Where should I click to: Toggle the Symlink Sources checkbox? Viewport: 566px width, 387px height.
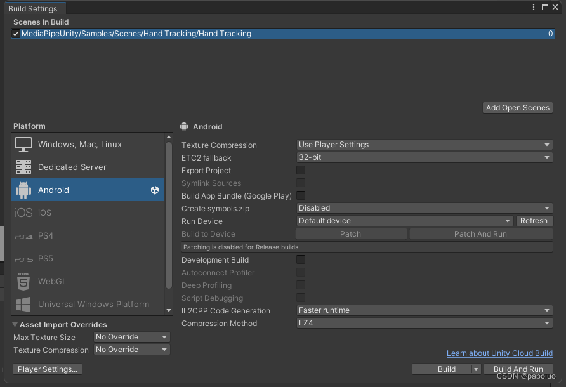(x=301, y=183)
